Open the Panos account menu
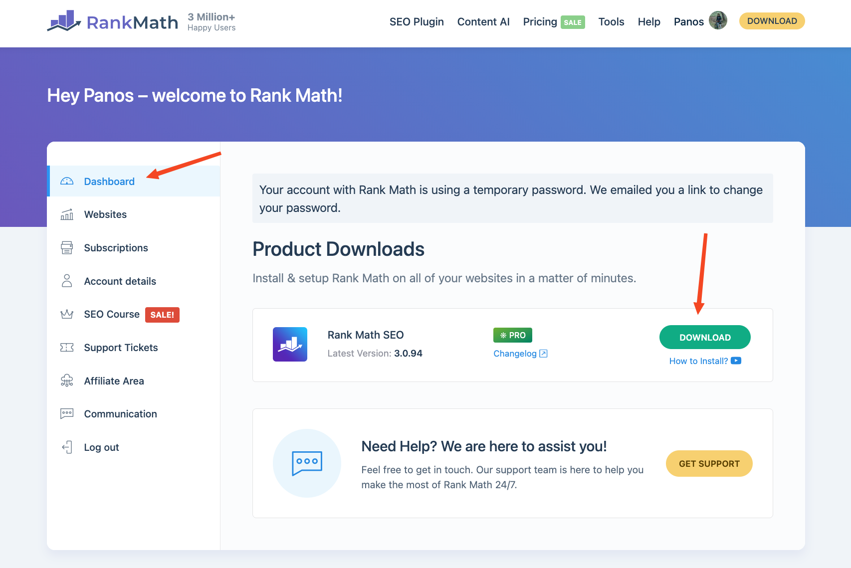 click(688, 22)
